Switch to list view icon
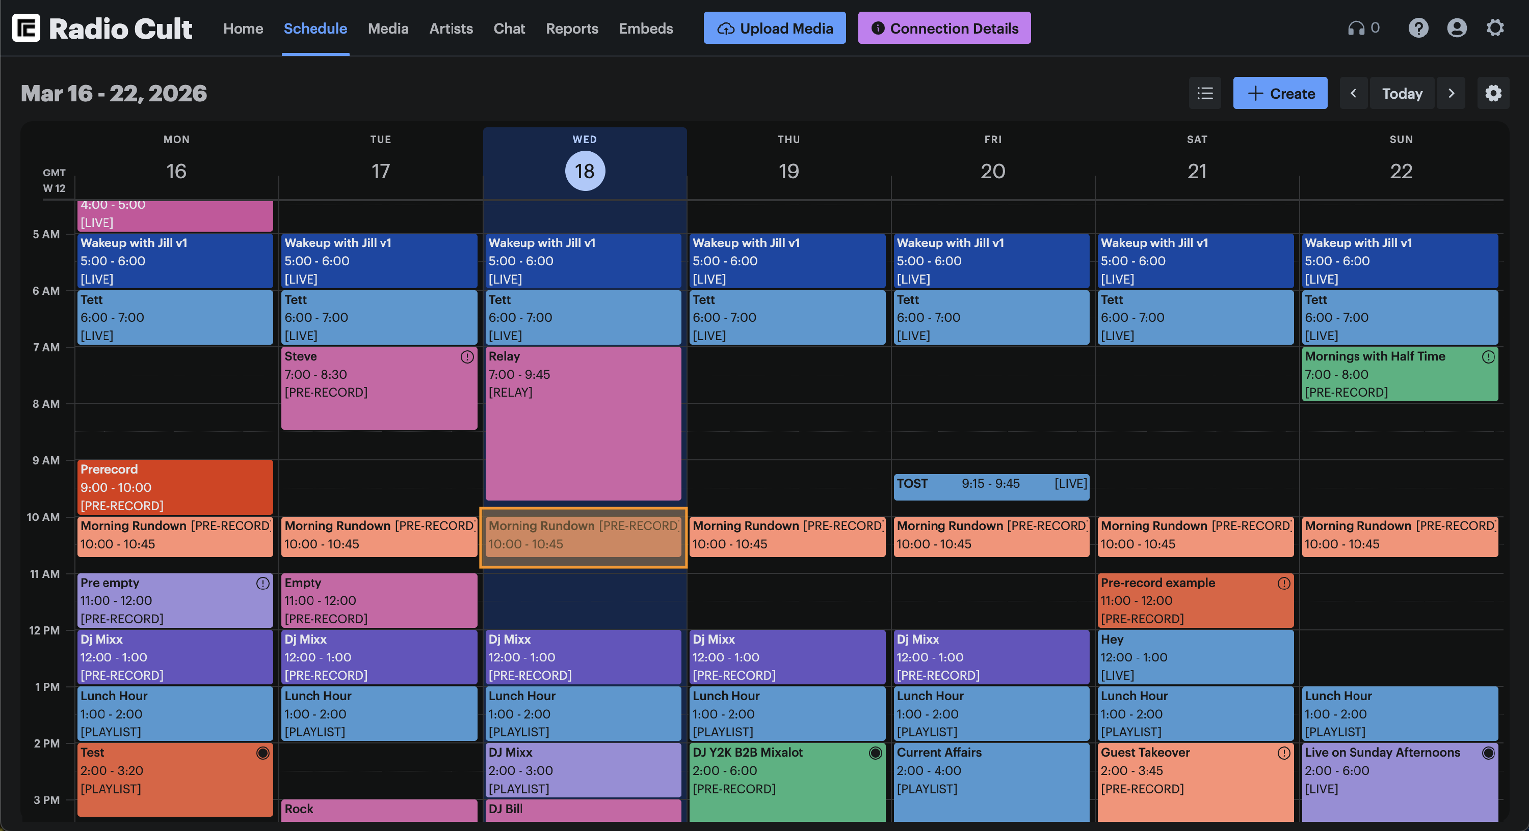1529x831 pixels. [1204, 93]
